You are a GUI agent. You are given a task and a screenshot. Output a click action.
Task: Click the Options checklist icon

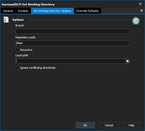pyautogui.click(x=6, y=19)
